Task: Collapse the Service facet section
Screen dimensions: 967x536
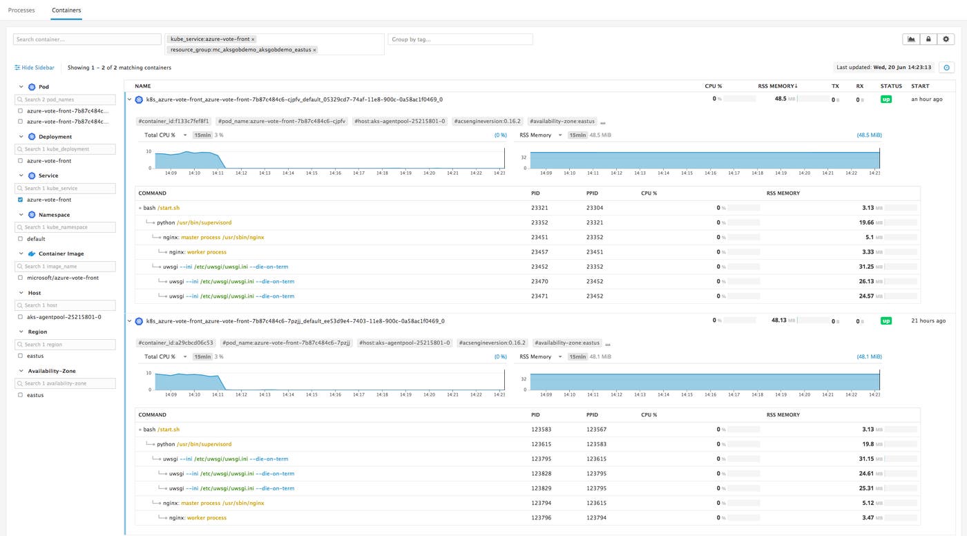Action: 21,175
